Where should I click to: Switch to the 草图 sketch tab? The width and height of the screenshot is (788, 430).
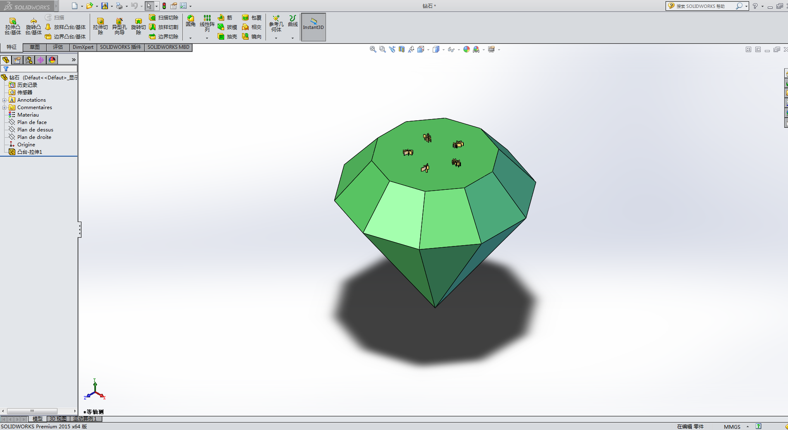point(35,47)
